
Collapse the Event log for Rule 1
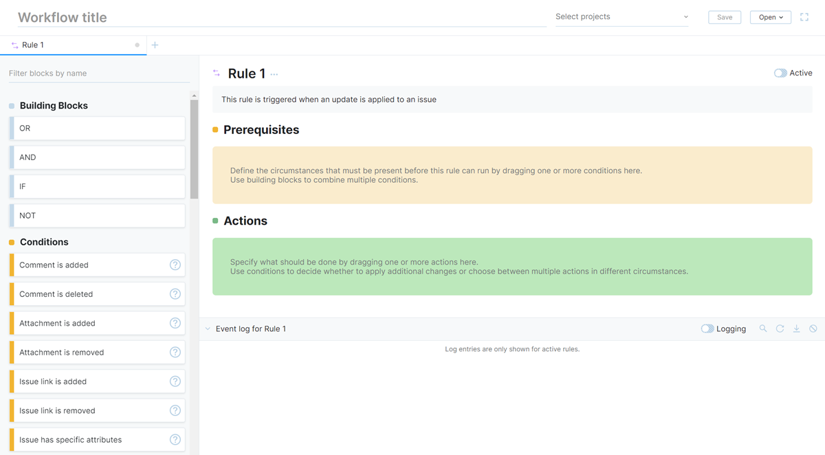(x=206, y=329)
